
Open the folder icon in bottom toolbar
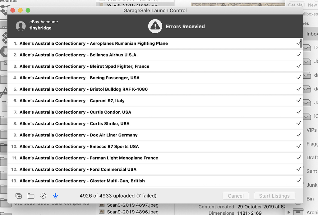[x=31, y=196]
